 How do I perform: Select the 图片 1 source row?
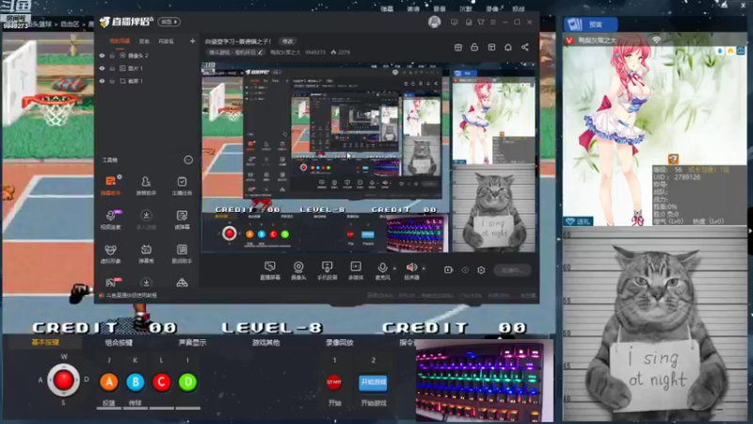pyautogui.click(x=148, y=68)
